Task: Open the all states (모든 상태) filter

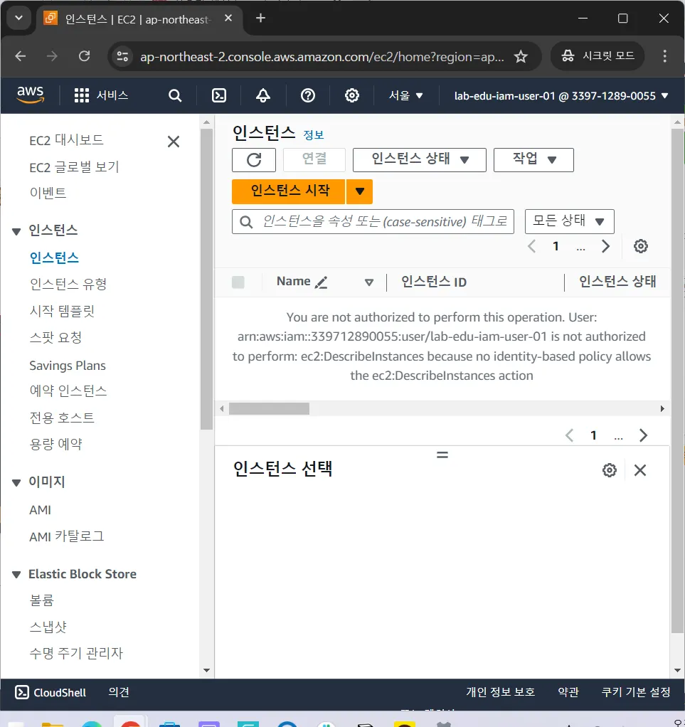Action: [x=570, y=222]
